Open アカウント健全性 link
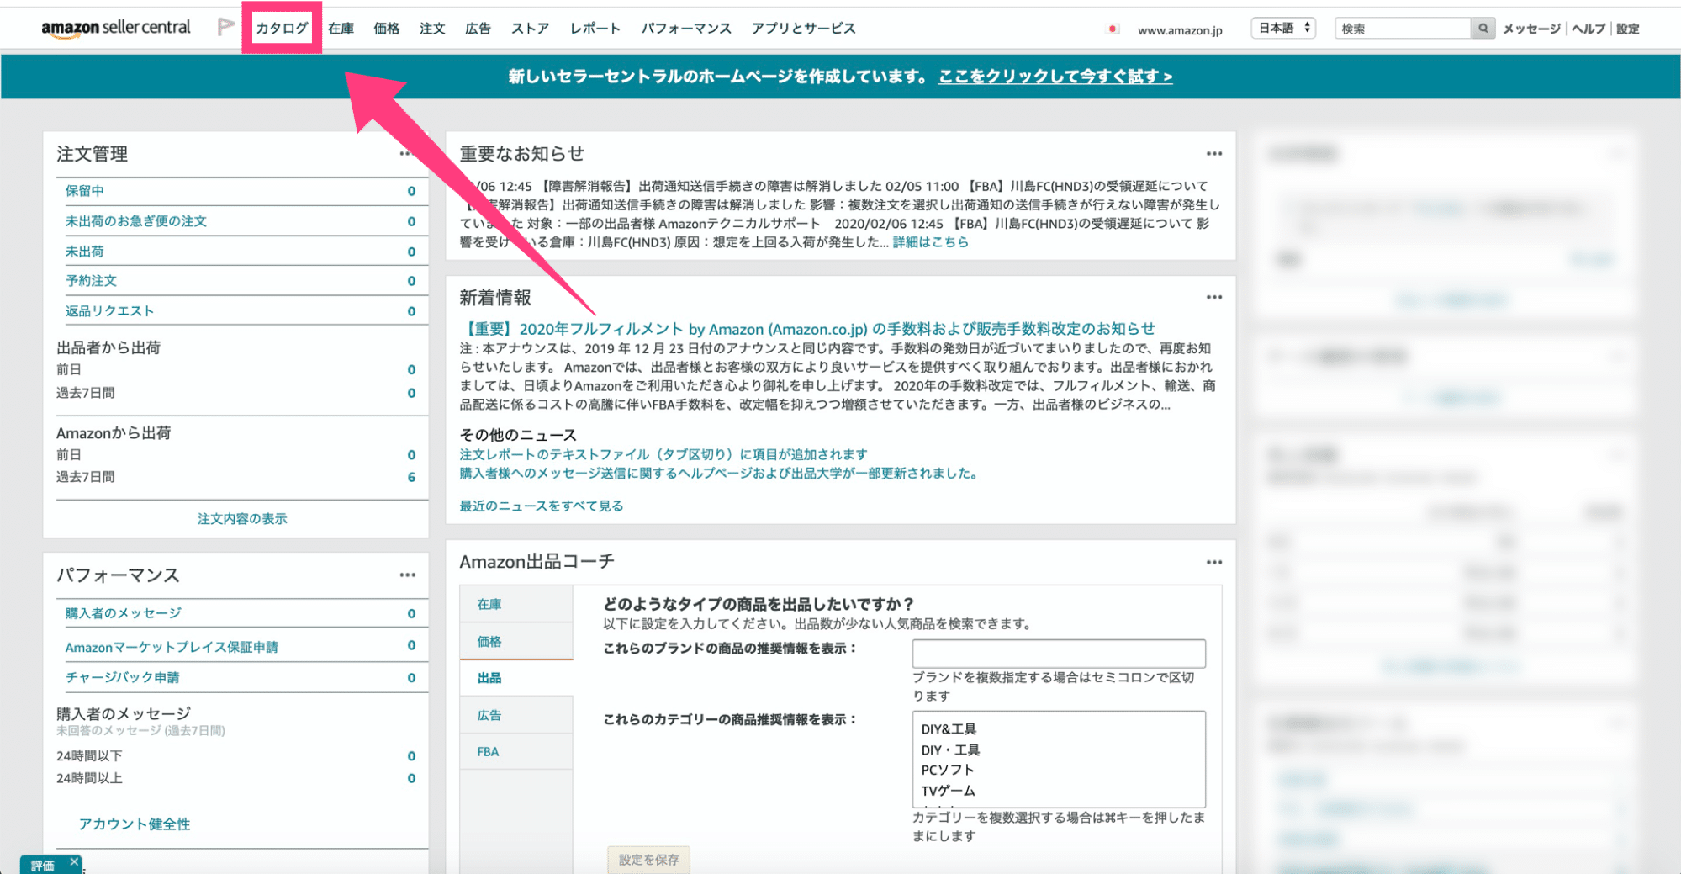1681x874 pixels. [x=135, y=824]
